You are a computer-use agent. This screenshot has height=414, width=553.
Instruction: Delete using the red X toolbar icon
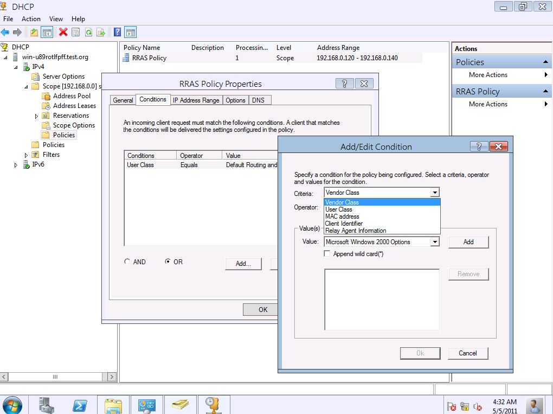click(x=63, y=33)
